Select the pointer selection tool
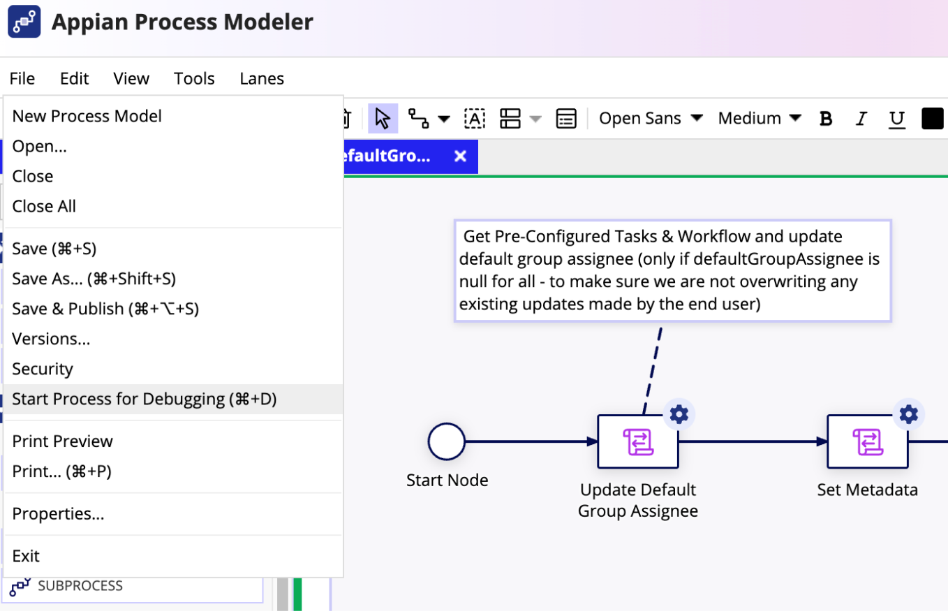The width and height of the screenshot is (948, 616). pos(383,119)
